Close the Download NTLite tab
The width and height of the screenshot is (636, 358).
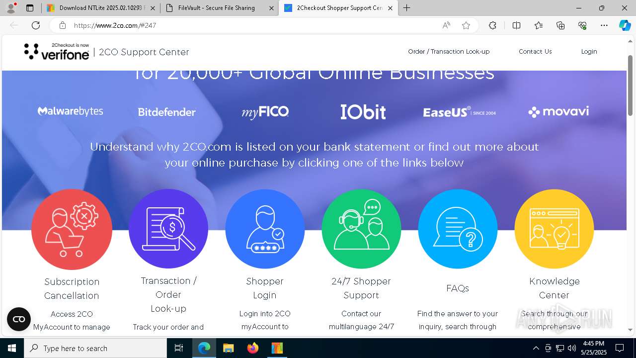(153, 8)
